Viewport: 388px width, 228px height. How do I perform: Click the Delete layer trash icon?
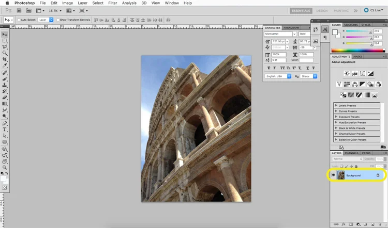[380, 224]
